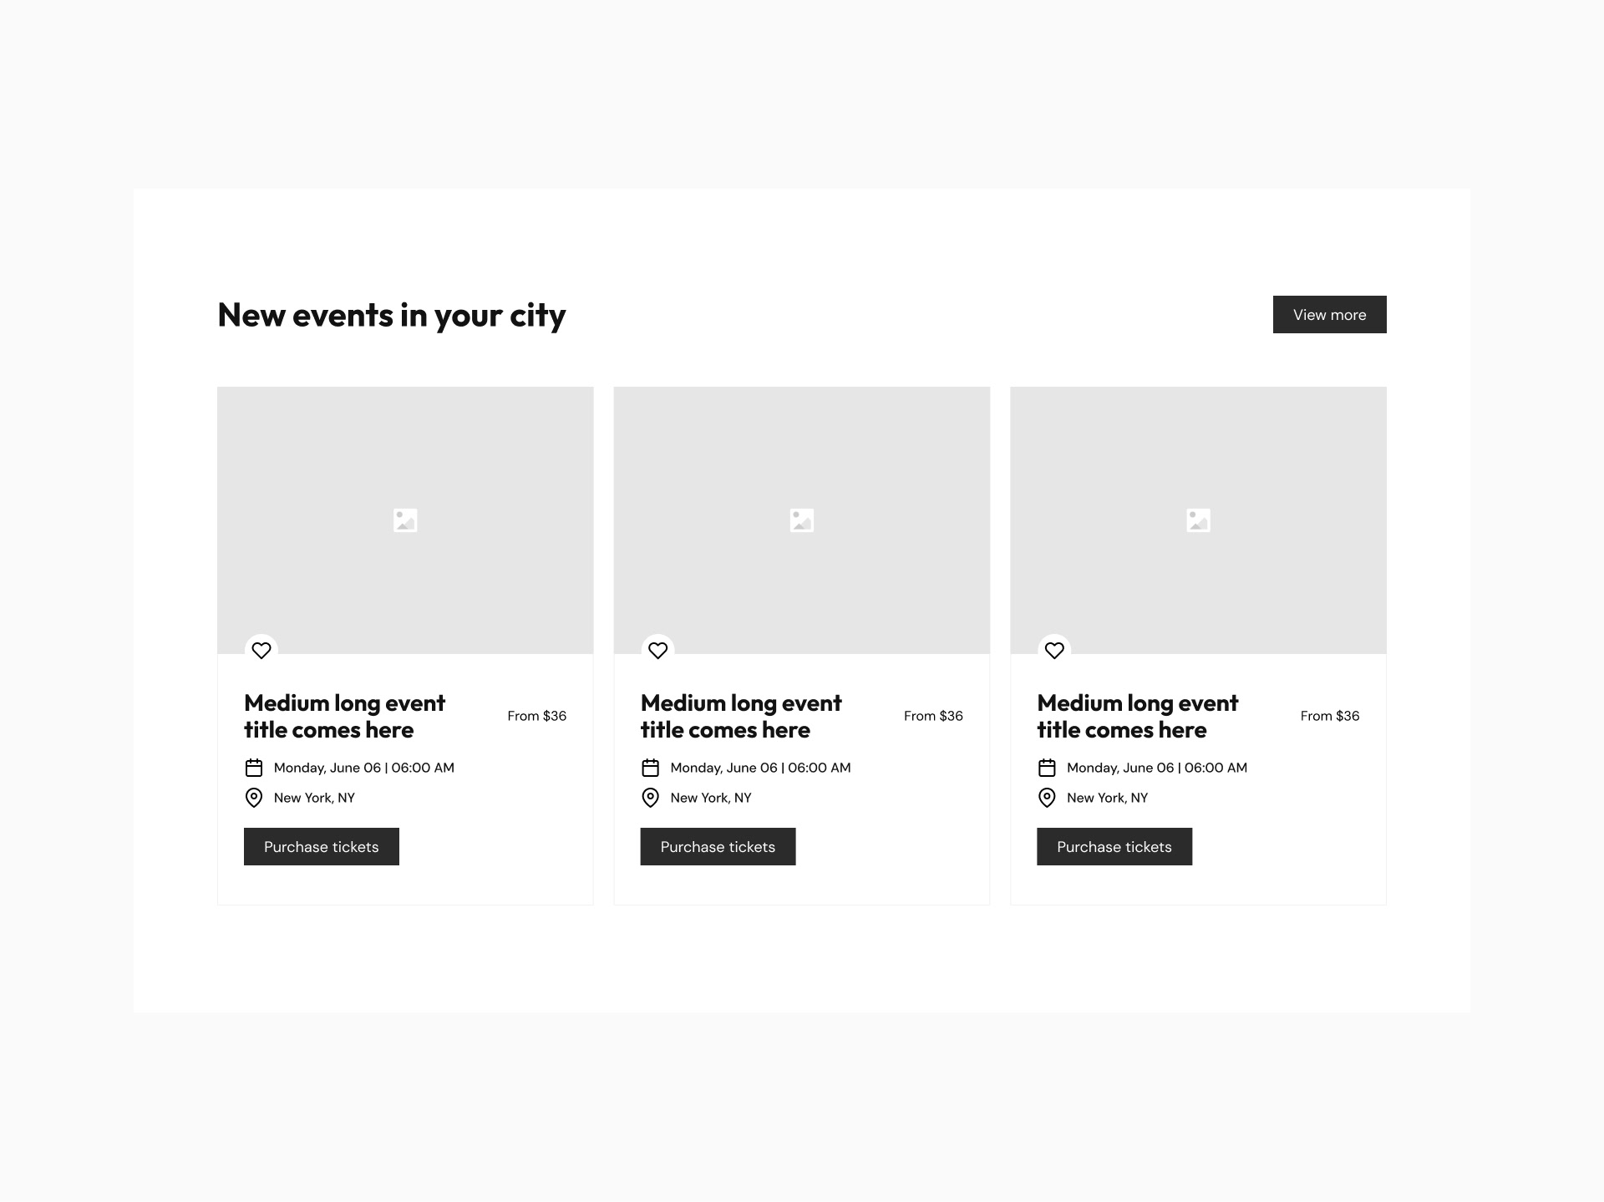Open third event title link
1604x1202 pixels.
tap(1137, 717)
